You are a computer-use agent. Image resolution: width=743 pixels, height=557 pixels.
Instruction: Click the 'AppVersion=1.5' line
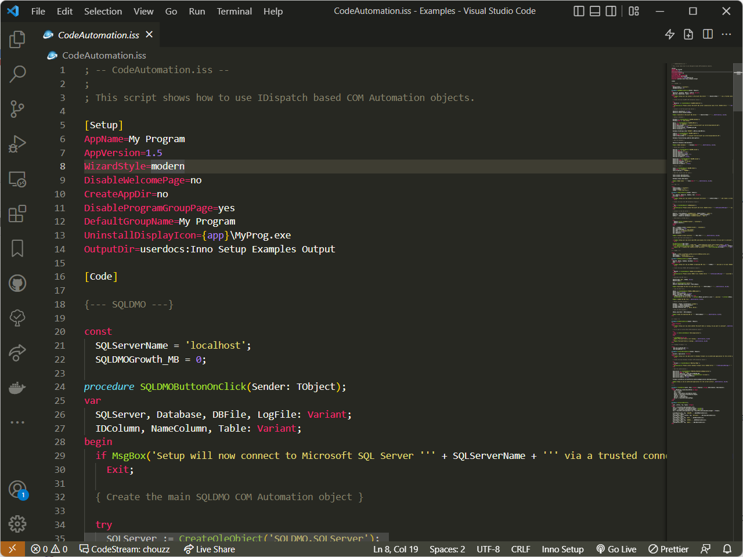tap(123, 153)
